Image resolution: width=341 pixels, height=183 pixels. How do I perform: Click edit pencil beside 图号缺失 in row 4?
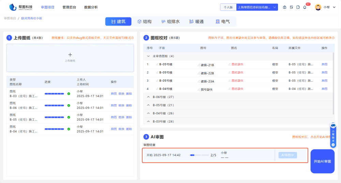tap(199, 89)
